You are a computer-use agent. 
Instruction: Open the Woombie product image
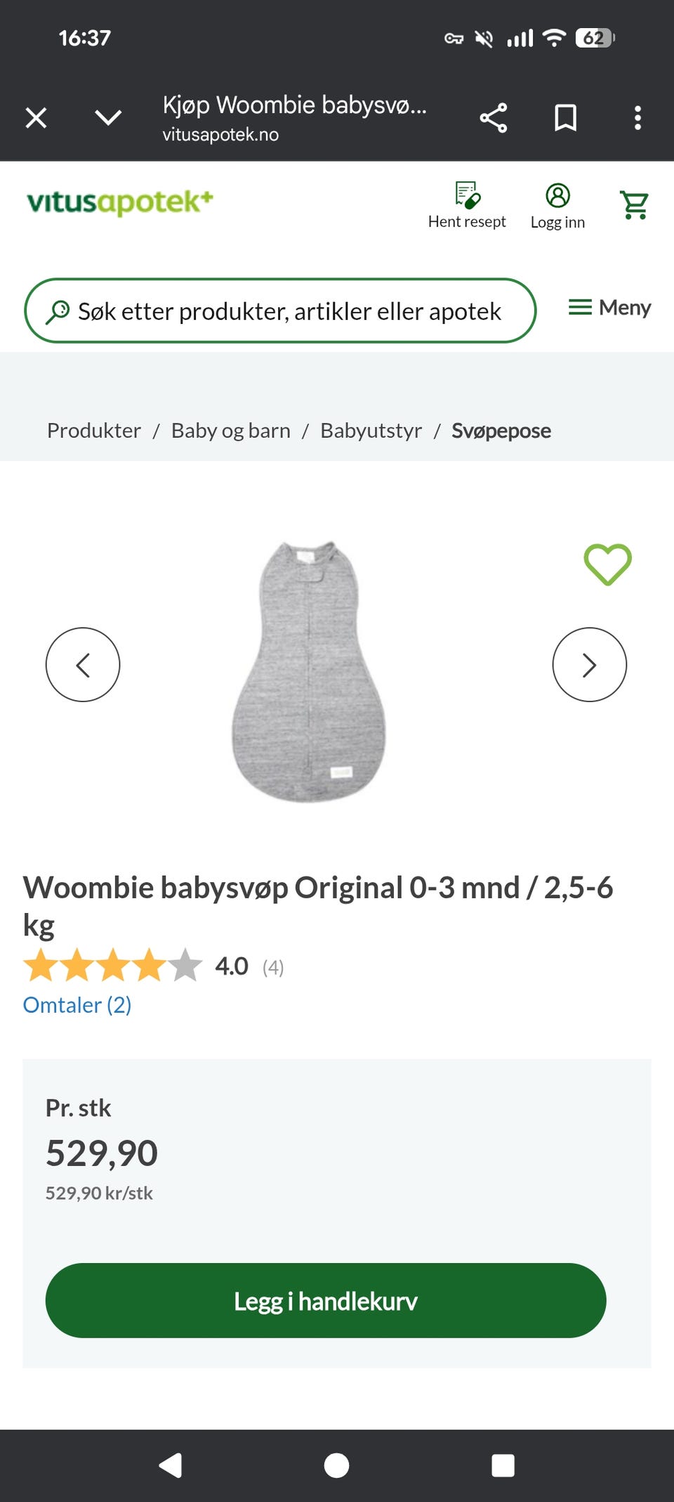tap(309, 671)
